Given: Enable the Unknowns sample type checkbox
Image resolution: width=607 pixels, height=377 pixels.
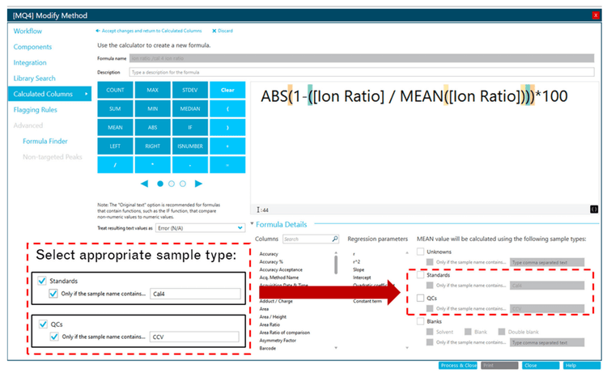Looking at the screenshot, I should tap(420, 252).
